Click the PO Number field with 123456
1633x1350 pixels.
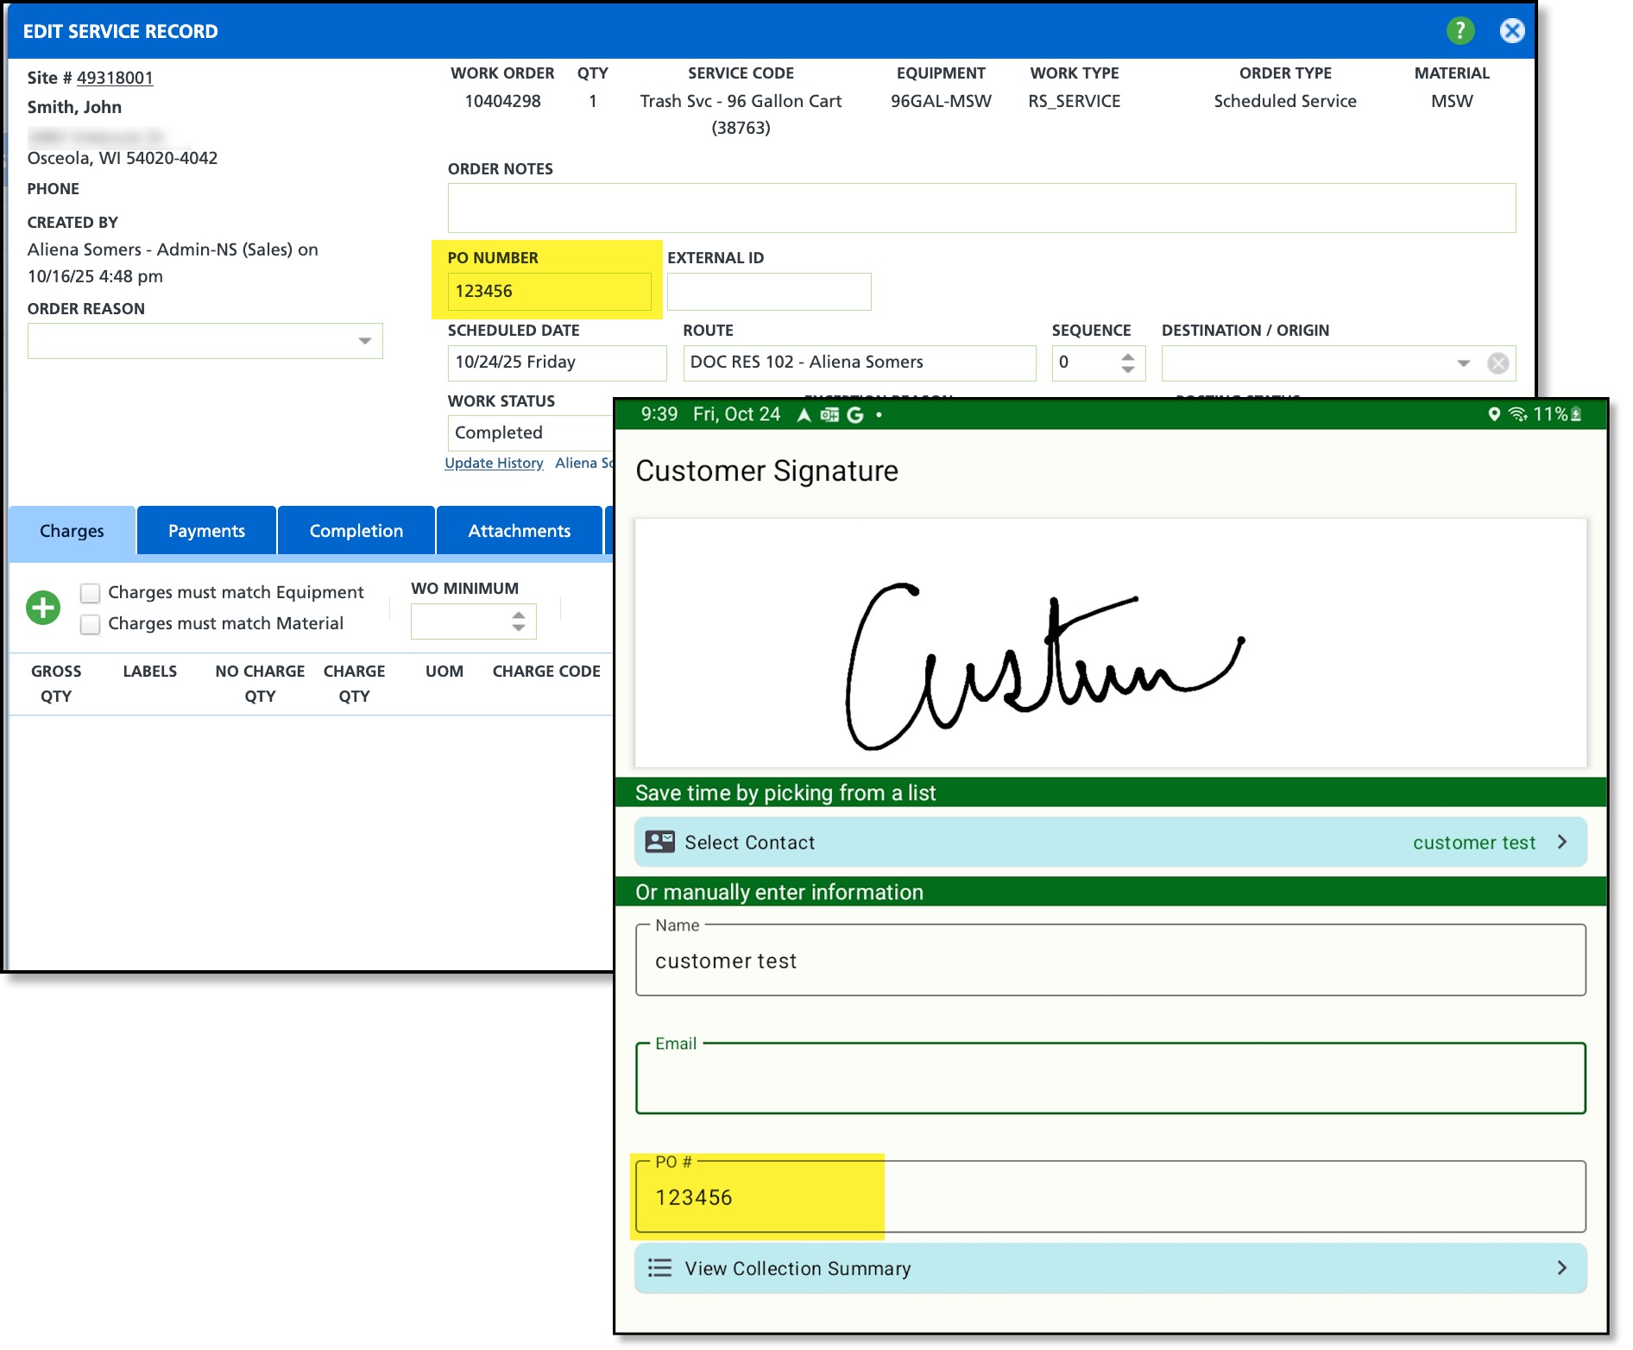click(549, 292)
